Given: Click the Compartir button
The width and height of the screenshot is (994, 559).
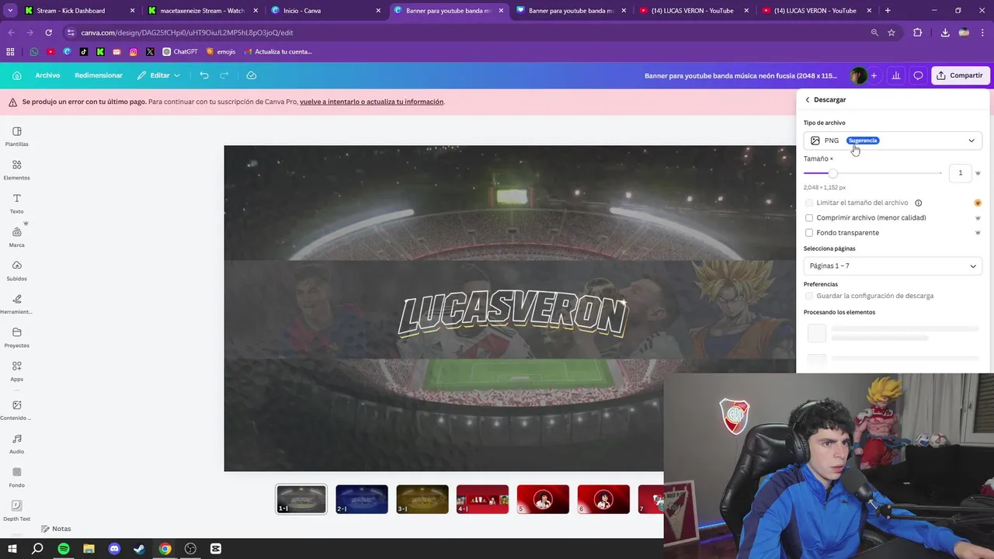Looking at the screenshot, I should [960, 75].
